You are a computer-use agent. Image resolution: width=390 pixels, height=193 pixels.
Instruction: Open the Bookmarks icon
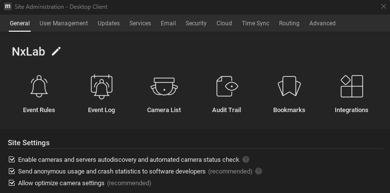(289, 86)
